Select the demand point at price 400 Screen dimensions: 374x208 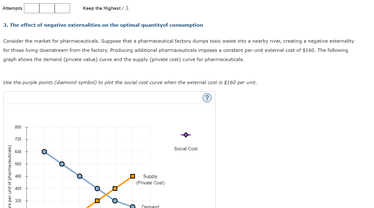97,188
